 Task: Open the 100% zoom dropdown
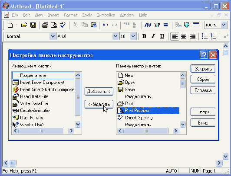(x=224, y=25)
